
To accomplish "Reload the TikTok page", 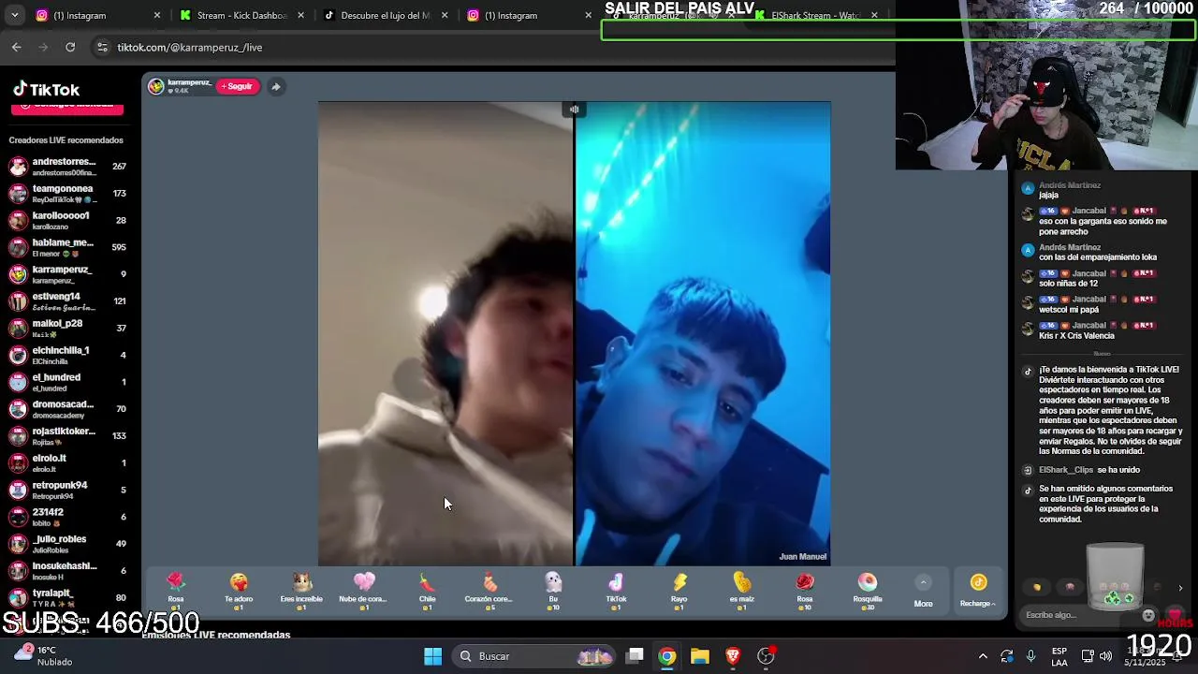I will 70,47.
